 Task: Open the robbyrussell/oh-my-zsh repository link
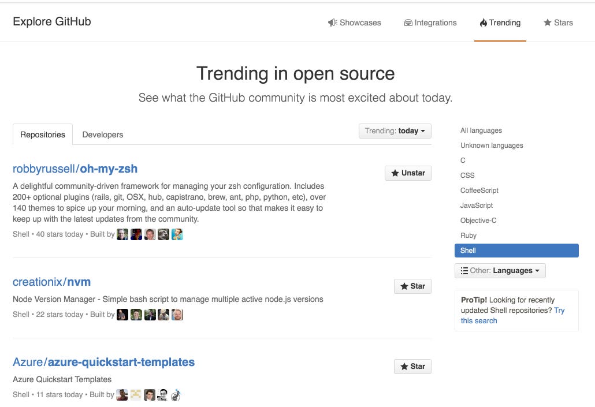(x=75, y=169)
